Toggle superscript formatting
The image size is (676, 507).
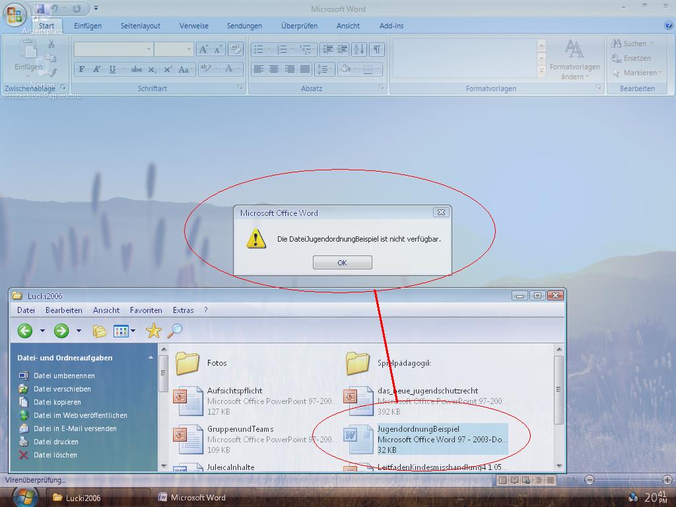coord(168,69)
